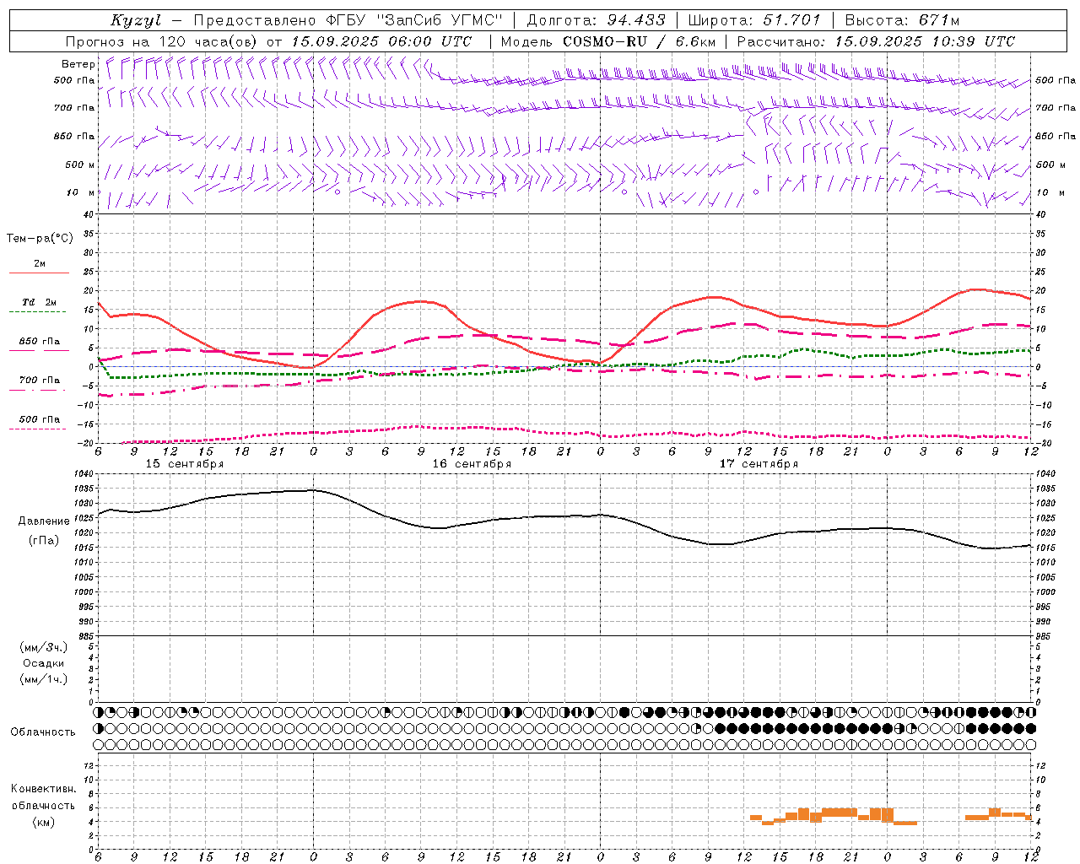Click "1040" on the left pressure axis

(x=85, y=474)
